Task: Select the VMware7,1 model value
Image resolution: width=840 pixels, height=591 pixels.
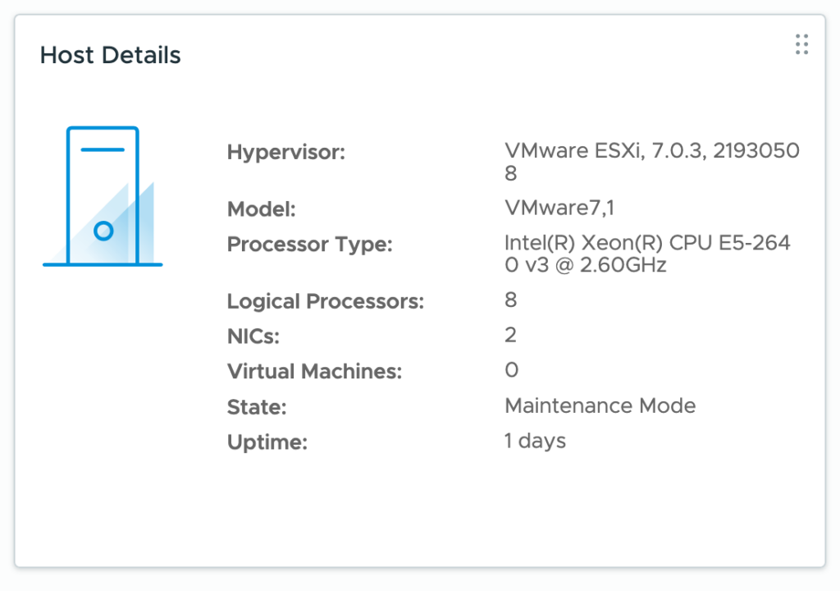Action: (559, 208)
